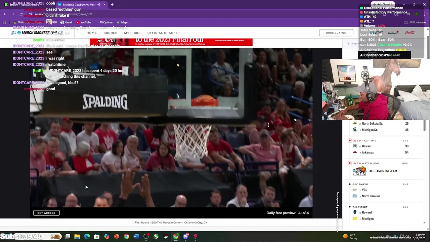Click the Daily free preview timer 41:24
The height and width of the screenshot is (242, 430).
pyautogui.click(x=288, y=213)
